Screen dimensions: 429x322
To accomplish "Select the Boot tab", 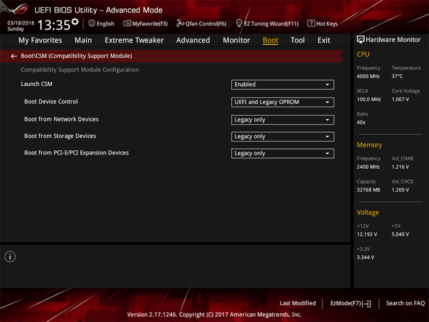I will click(x=271, y=41).
